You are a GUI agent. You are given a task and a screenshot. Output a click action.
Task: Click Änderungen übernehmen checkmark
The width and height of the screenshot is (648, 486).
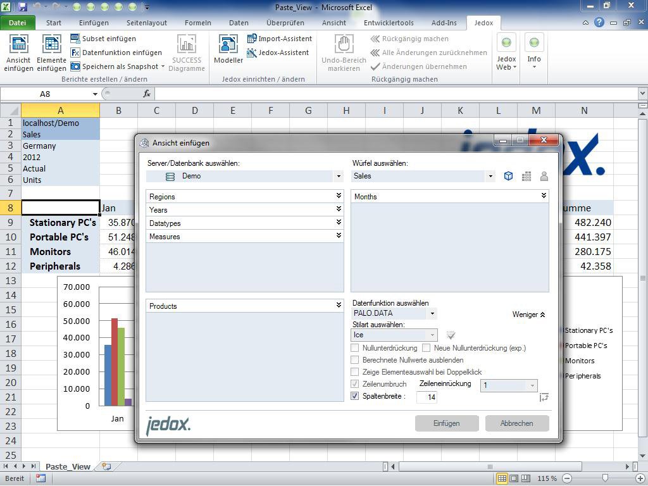point(419,66)
